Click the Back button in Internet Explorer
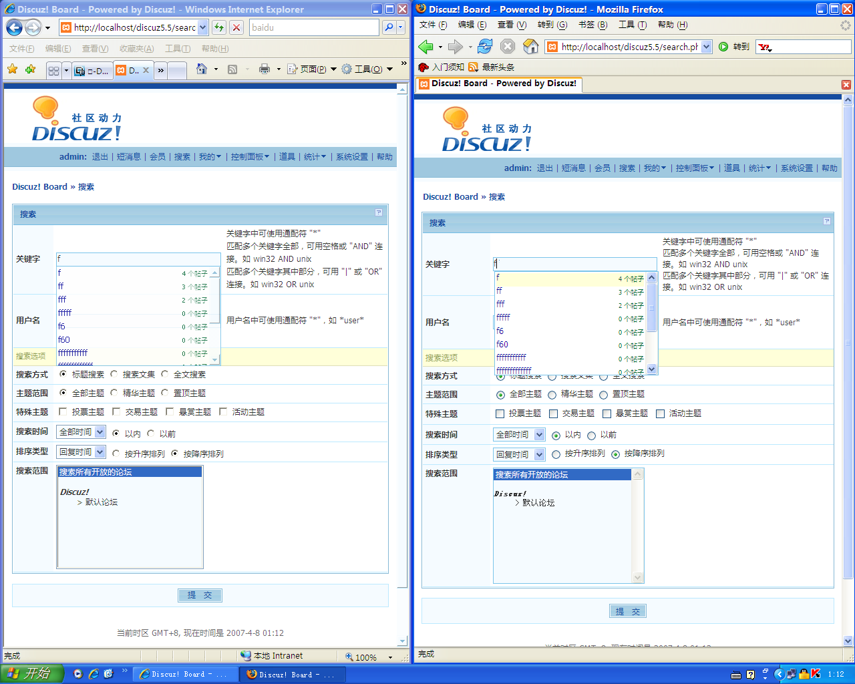 pos(15,27)
